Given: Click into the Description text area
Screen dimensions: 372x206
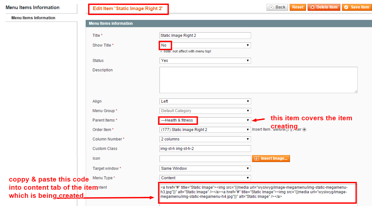Looking at the screenshot, I should click(258, 80).
